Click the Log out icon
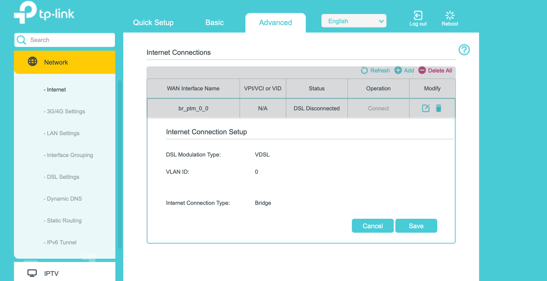547x281 pixels. [418, 16]
